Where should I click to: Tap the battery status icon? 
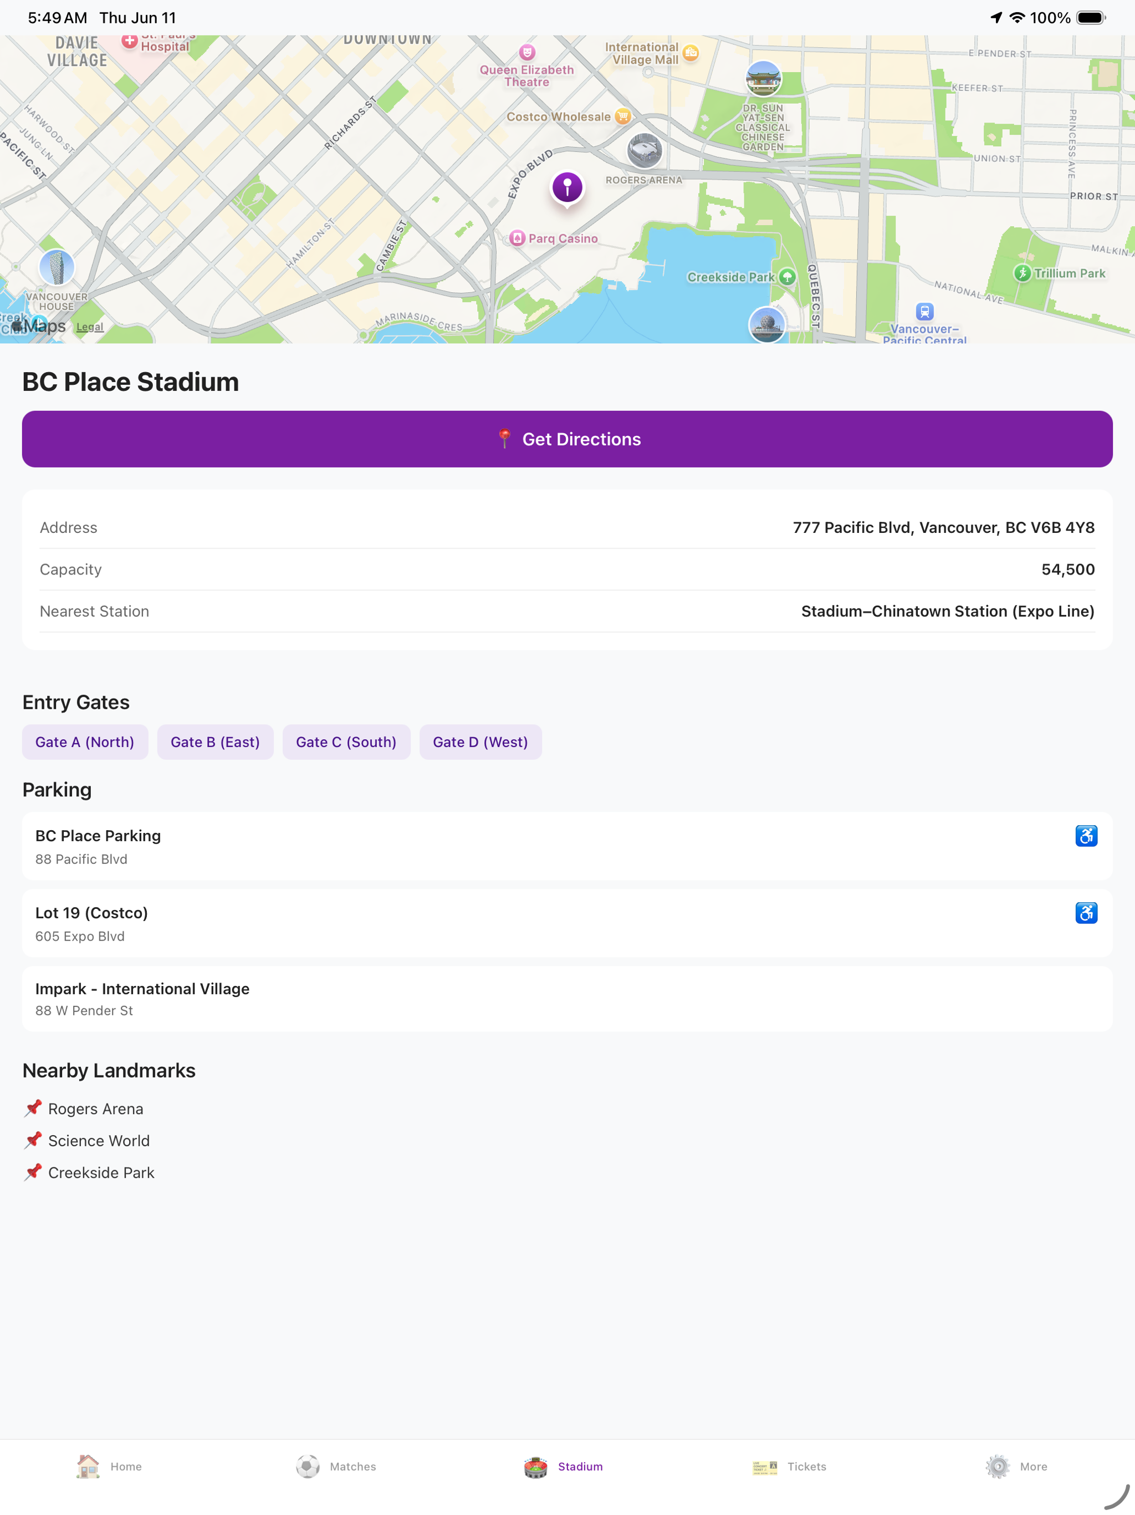click(x=1091, y=18)
